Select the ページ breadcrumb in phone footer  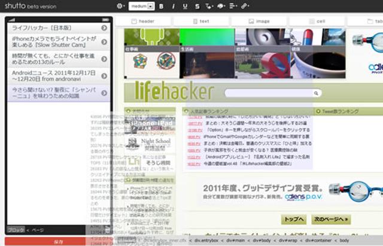click(x=38, y=230)
